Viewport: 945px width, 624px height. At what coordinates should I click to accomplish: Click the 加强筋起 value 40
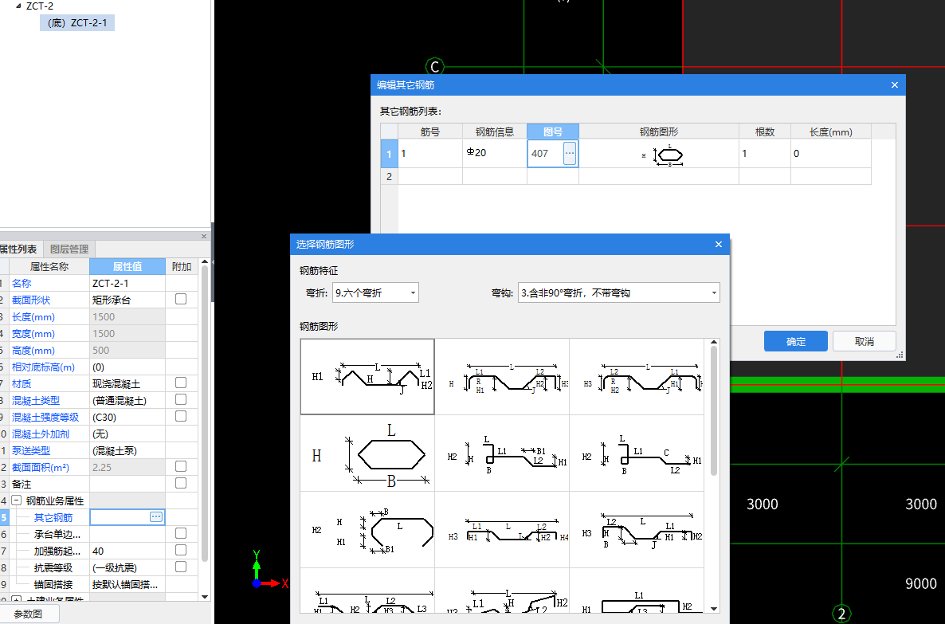tap(127, 551)
